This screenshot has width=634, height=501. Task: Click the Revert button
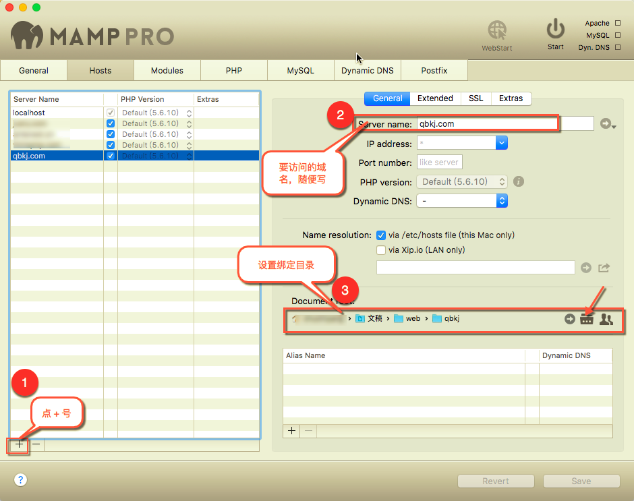pos(496,481)
